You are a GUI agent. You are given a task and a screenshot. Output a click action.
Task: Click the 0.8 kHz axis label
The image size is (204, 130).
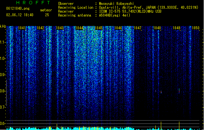pos(3,91)
